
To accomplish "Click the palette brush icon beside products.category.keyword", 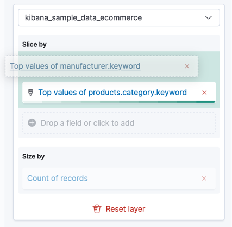I will tap(30, 93).
